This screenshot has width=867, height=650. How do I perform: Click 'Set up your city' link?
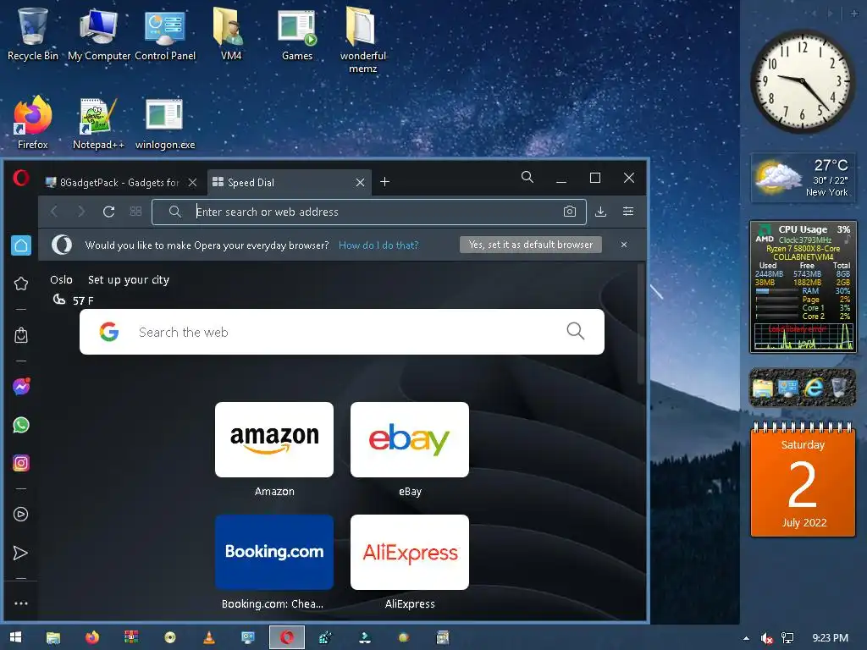(129, 279)
